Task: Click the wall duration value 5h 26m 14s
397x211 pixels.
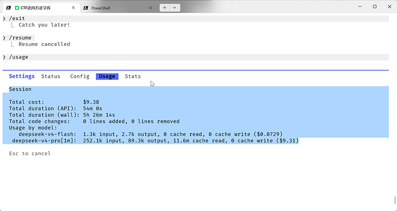Action: pyautogui.click(x=99, y=115)
